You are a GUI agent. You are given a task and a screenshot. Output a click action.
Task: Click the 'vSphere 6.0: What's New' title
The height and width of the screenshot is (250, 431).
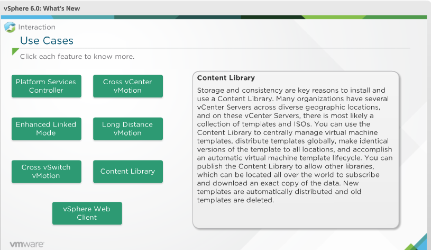coord(42,8)
